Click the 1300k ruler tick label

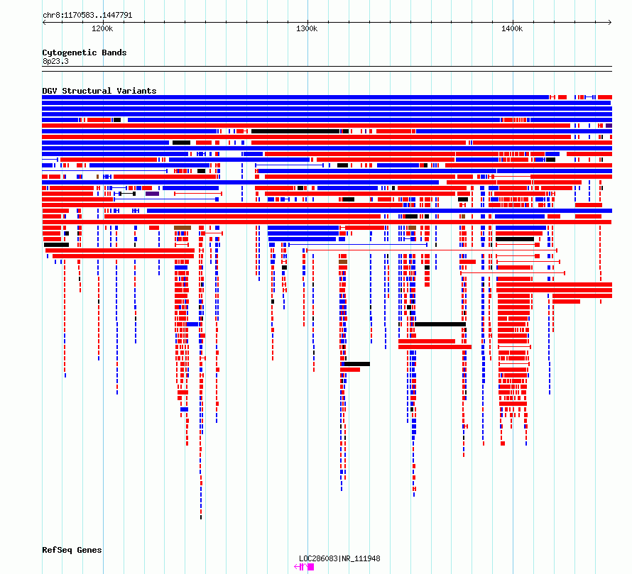coord(307,28)
